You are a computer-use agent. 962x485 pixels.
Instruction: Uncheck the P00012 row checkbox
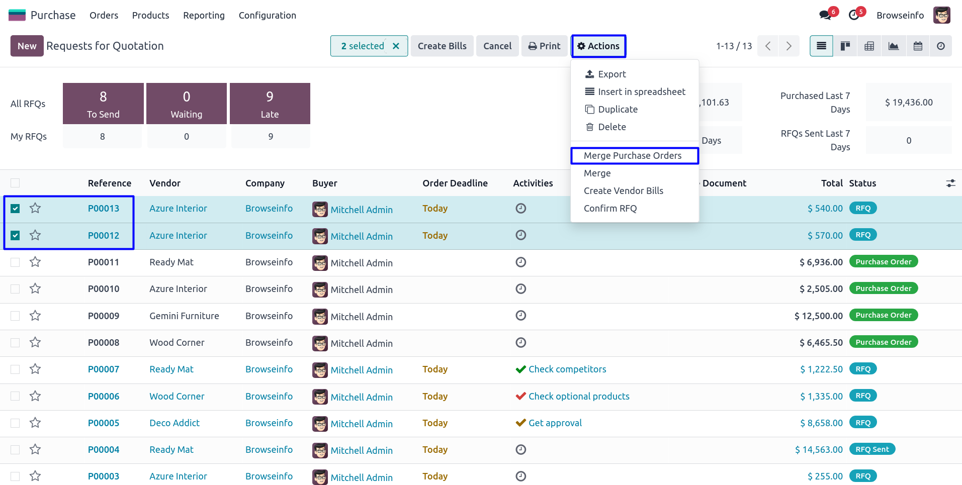(16, 235)
